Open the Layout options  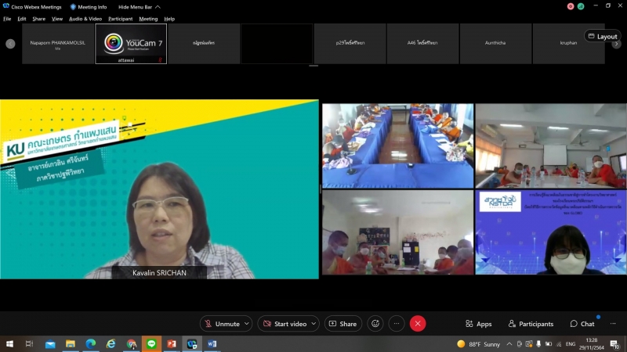click(x=602, y=36)
